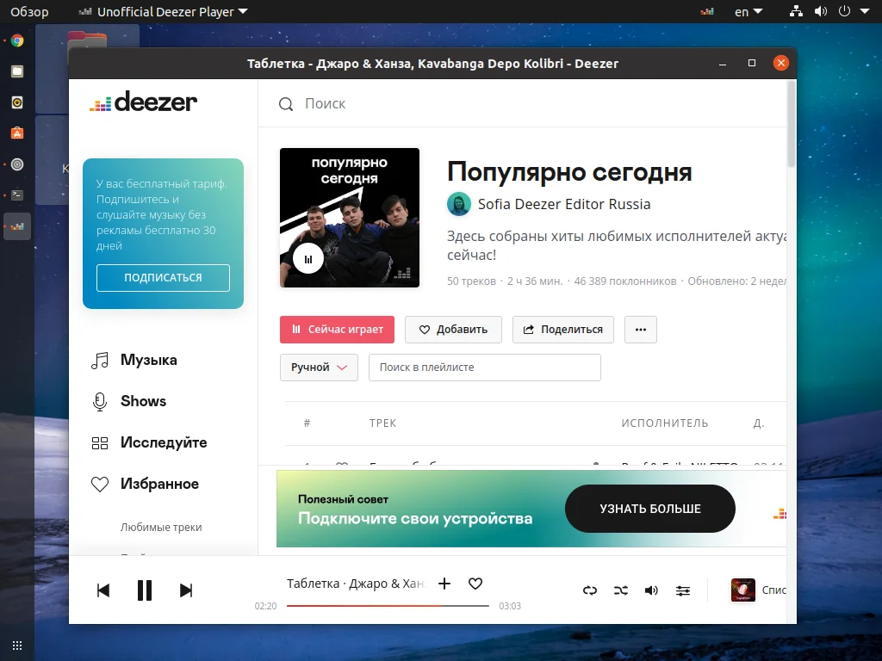Open the Избранное section
The image size is (882, 661).
(159, 484)
